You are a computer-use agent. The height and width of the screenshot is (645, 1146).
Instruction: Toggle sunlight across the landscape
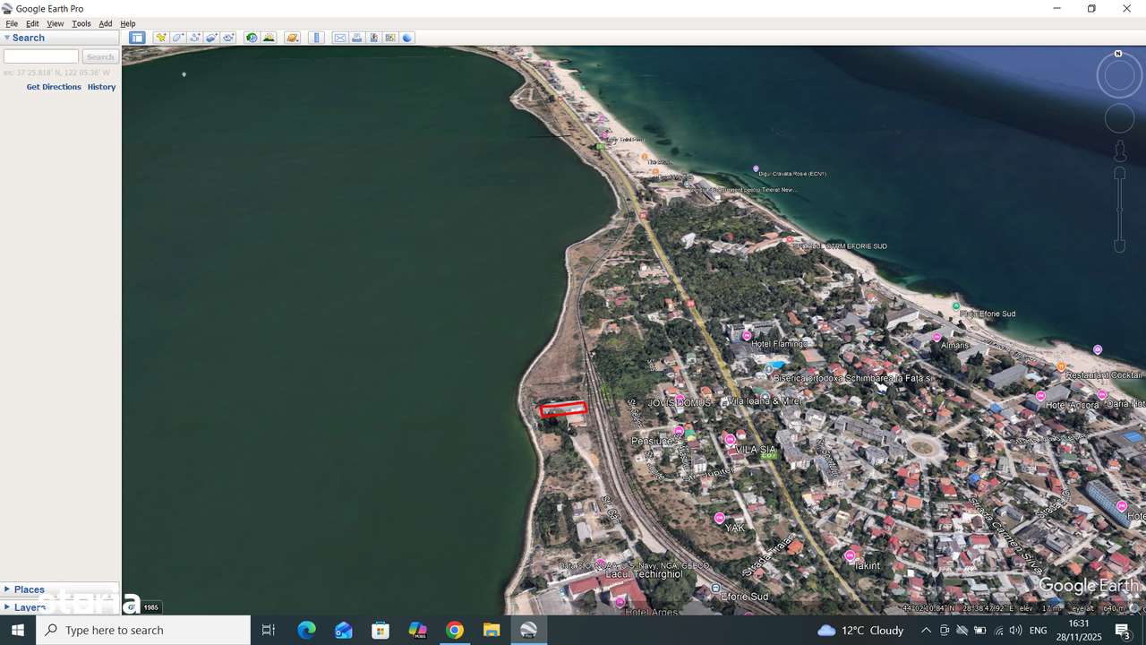coord(269,38)
